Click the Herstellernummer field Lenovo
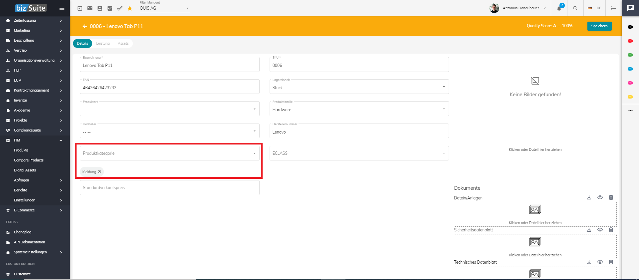The width and height of the screenshot is (639, 280). pos(359,131)
